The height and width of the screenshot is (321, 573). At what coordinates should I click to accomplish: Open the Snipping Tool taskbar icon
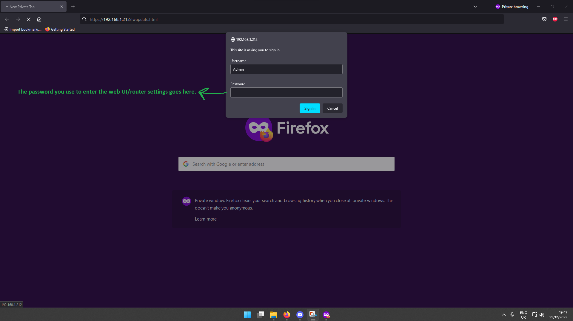313,315
